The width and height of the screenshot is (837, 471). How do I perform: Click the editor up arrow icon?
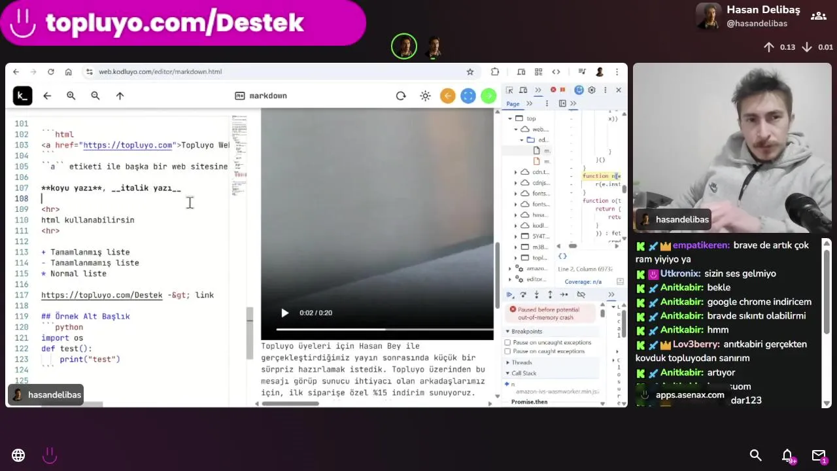pos(120,96)
